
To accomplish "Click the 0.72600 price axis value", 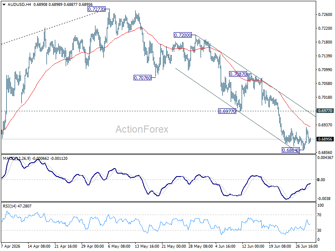I will (325, 15).
